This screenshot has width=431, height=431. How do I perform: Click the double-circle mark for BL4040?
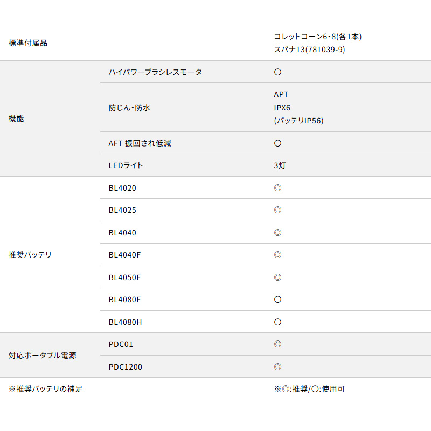(277, 233)
